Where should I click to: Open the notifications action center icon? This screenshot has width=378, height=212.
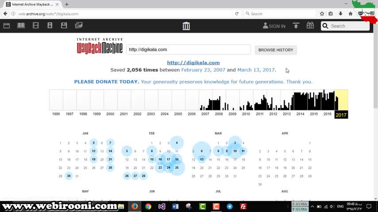pyautogui.click(x=369, y=206)
